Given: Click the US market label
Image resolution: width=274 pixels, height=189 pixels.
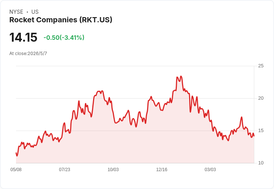Looking at the screenshot, I should point(35,12).
